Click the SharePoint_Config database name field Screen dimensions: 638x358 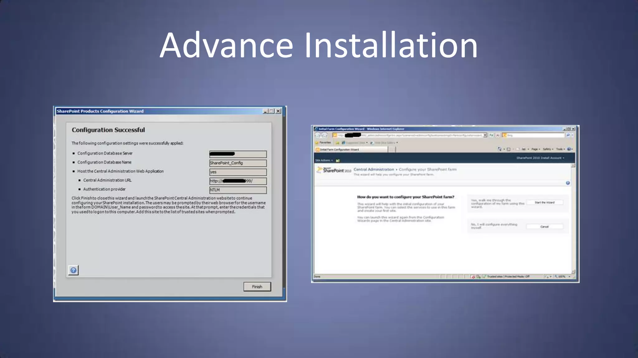238,163
